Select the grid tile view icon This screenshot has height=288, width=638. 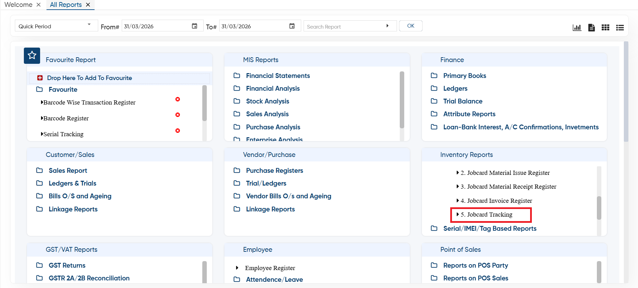point(605,28)
